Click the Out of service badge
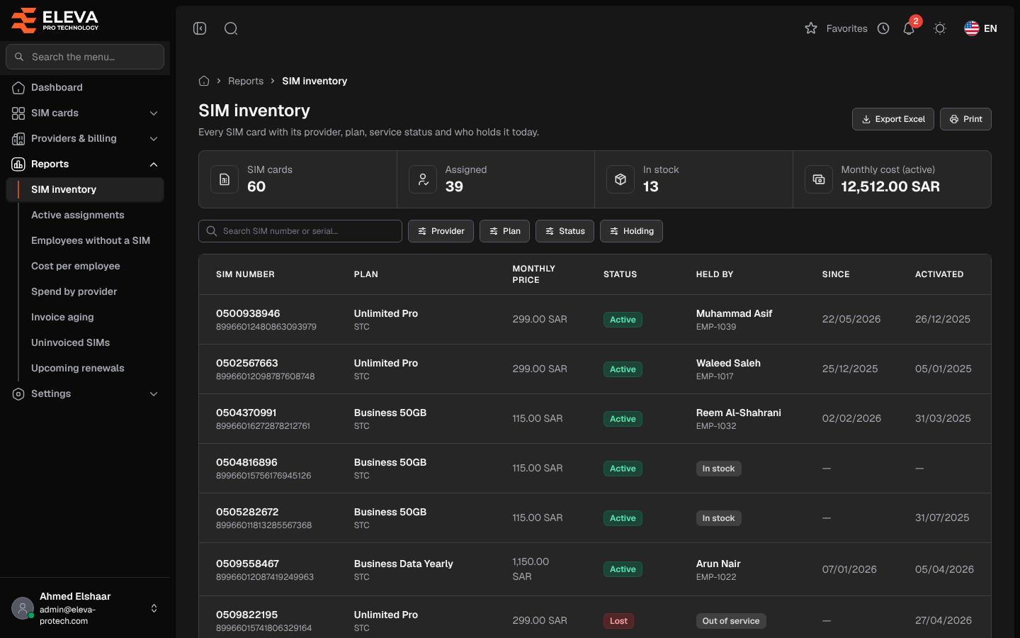The height and width of the screenshot is (638, 1020). (731, 621)
